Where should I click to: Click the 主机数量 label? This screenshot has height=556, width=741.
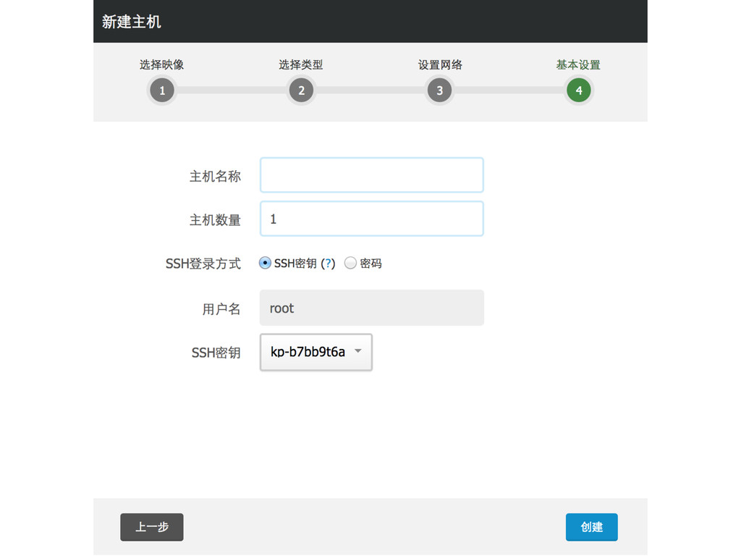coord(216,220)
